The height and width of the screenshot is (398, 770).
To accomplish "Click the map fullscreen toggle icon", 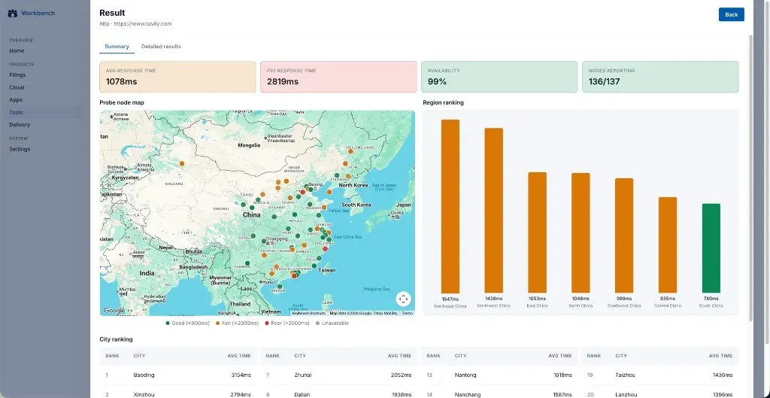I will point(403,299).
